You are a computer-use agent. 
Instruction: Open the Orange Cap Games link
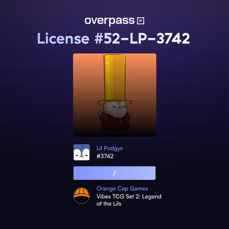point(122,189)
